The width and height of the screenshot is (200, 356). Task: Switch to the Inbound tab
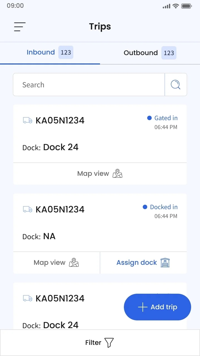[x=50, y=53]
